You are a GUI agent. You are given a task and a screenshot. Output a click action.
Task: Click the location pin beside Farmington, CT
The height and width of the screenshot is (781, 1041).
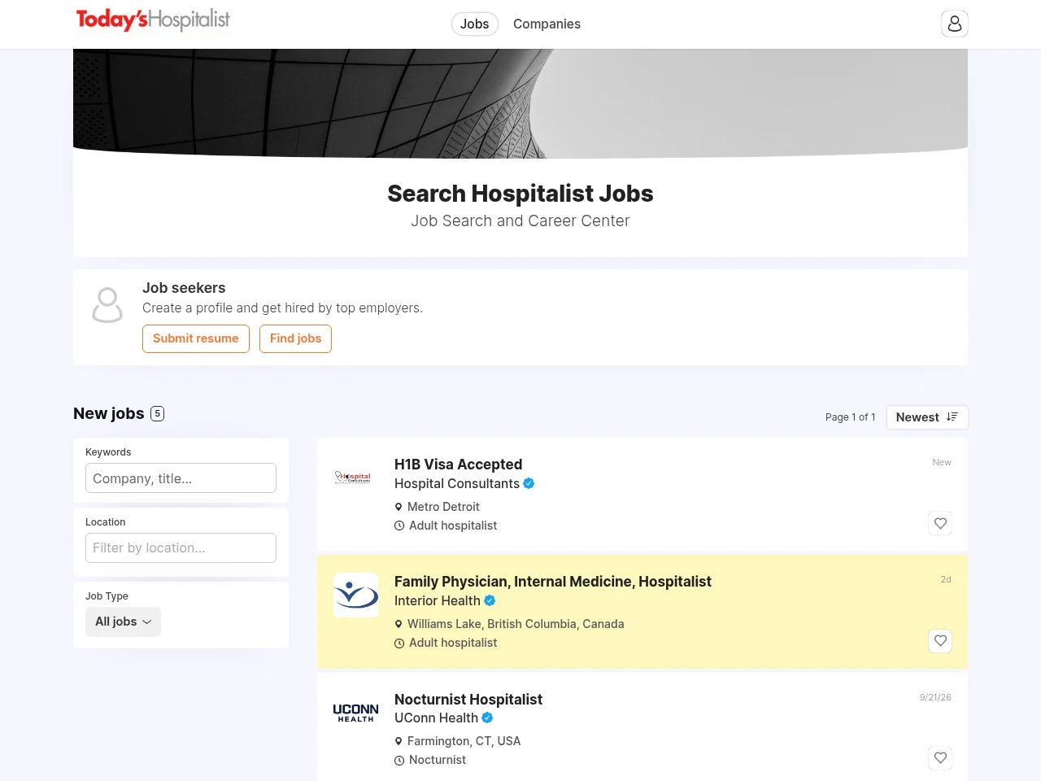coord(399,741)
